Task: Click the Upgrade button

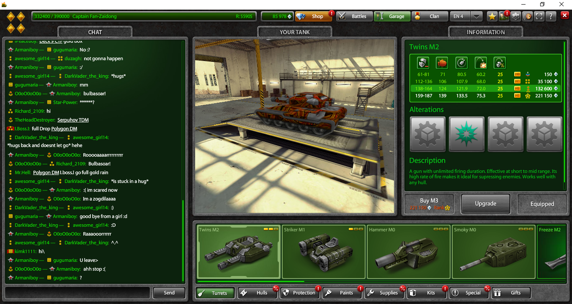Action: coord(486,204)
